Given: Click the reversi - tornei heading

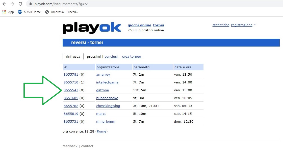Looking at the screenshot, I should tap(87, 42).
